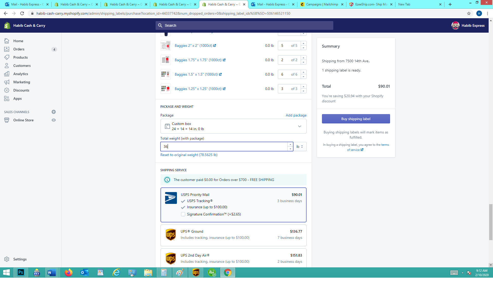Viewport: 493px width, 290px height.
Task: Open the Products tag icon
Action: point(7,57)
